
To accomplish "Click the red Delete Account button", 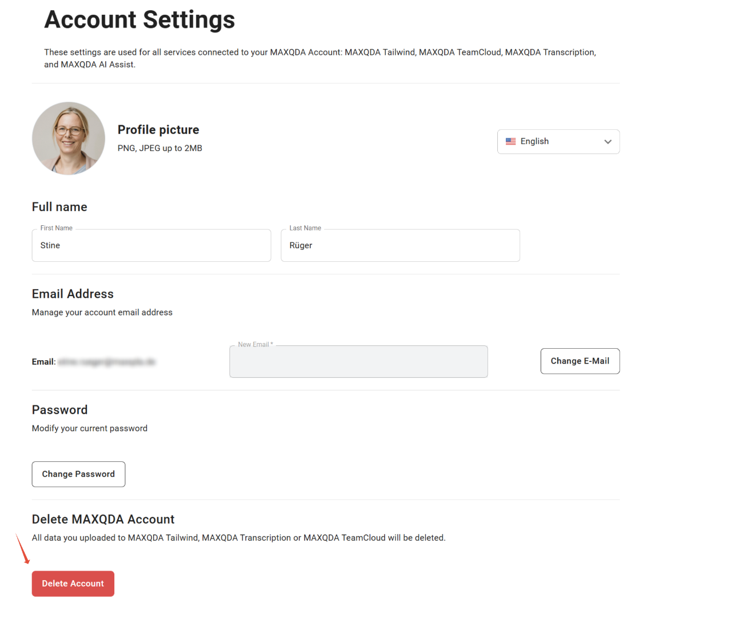I will pos(73,584).
